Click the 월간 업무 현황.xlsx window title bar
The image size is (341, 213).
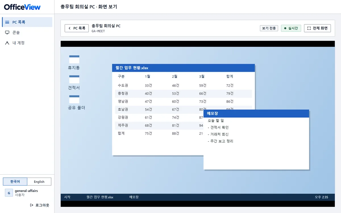pyautogui.click(x=183, y=68)
